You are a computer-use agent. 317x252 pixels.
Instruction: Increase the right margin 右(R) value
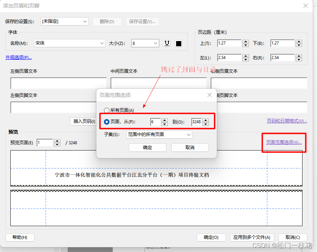pos(299,56)
